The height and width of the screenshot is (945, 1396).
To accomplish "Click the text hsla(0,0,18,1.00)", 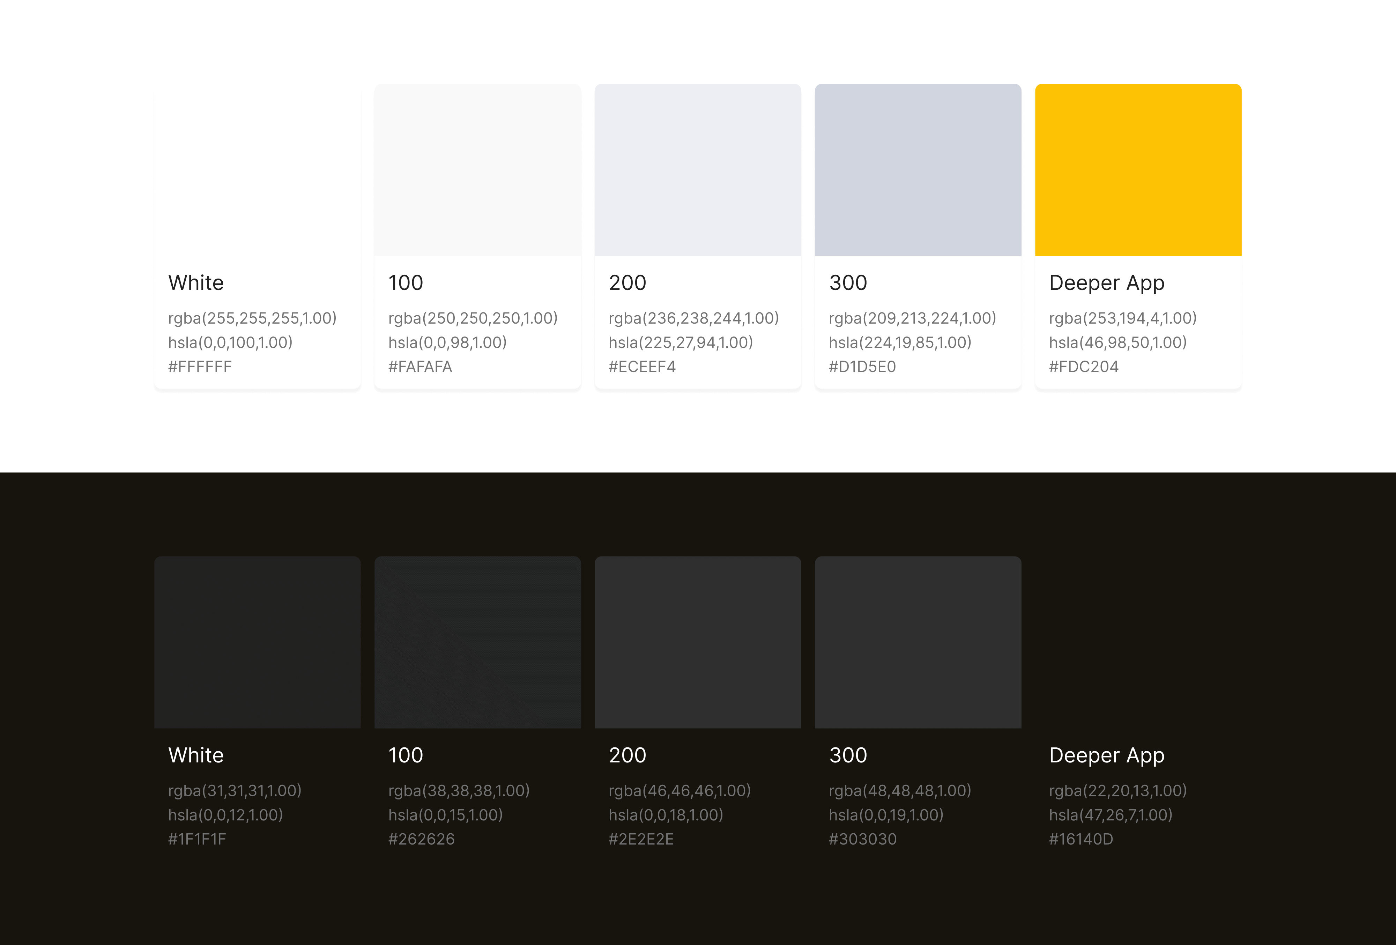I will [666, 815].
